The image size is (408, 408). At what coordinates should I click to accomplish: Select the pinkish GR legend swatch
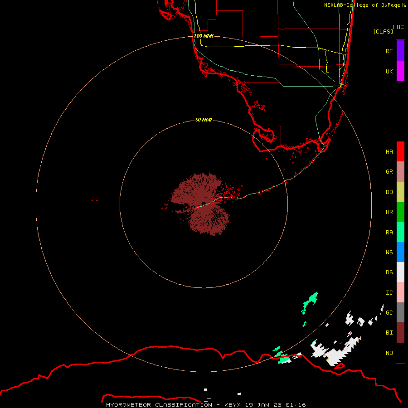400,172
